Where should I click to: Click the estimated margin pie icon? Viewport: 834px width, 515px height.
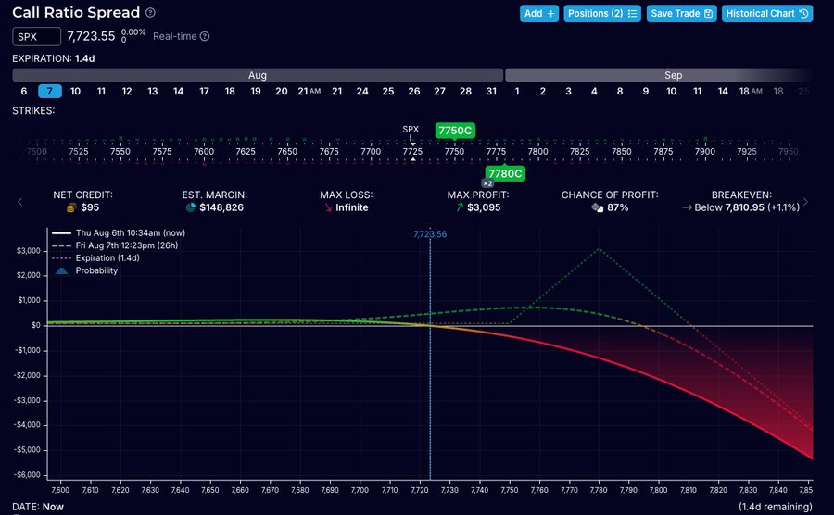click(x=190, y=207)
